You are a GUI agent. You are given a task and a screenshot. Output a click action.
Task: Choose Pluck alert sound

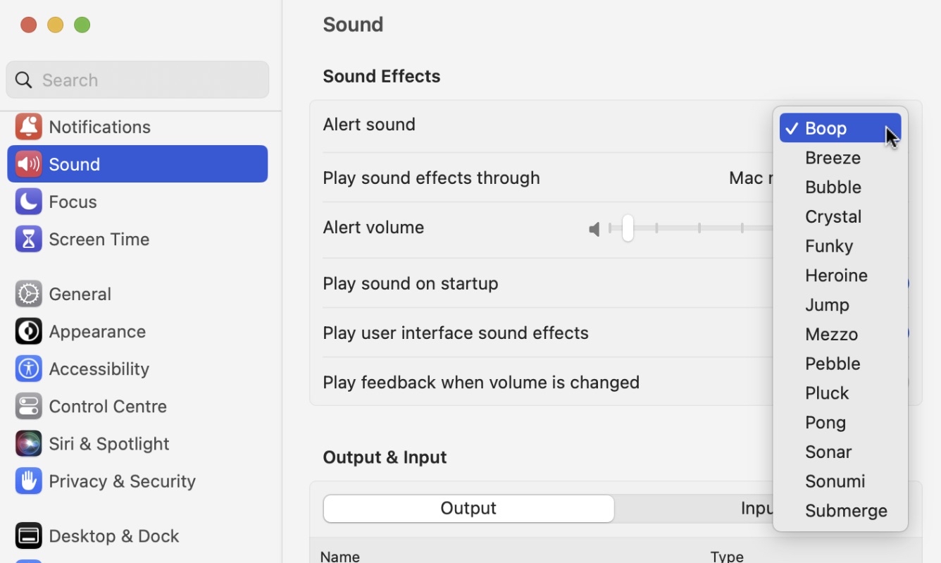click(x=840, y=393)
